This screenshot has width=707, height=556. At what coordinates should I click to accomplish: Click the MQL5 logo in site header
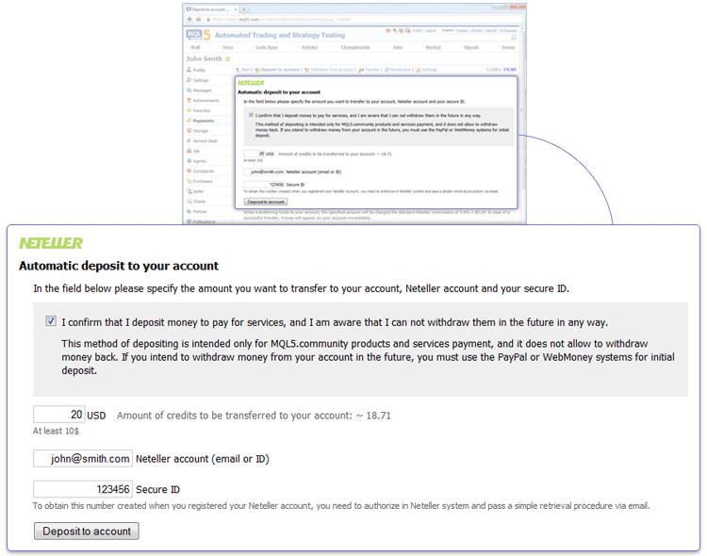tap(198, 34)
